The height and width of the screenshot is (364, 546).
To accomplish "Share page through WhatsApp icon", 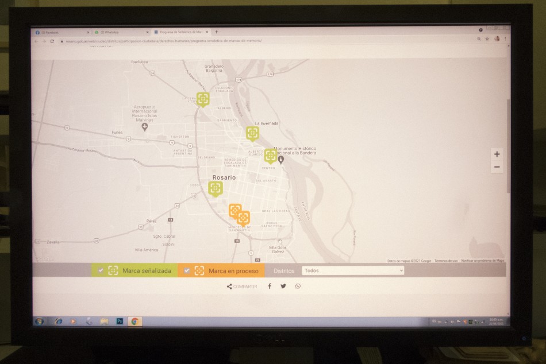I will coord(298,286).
